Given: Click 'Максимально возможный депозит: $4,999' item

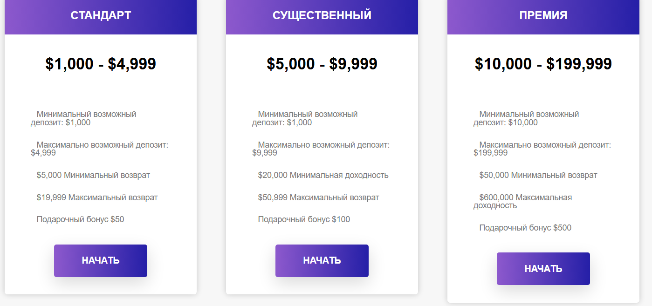Looking at the screenshot, I should [100, 149].
